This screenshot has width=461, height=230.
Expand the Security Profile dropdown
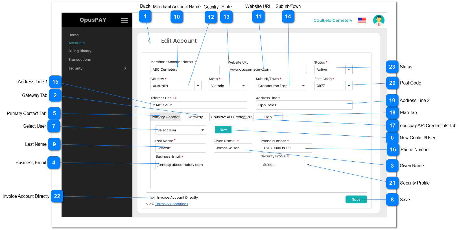308,165
